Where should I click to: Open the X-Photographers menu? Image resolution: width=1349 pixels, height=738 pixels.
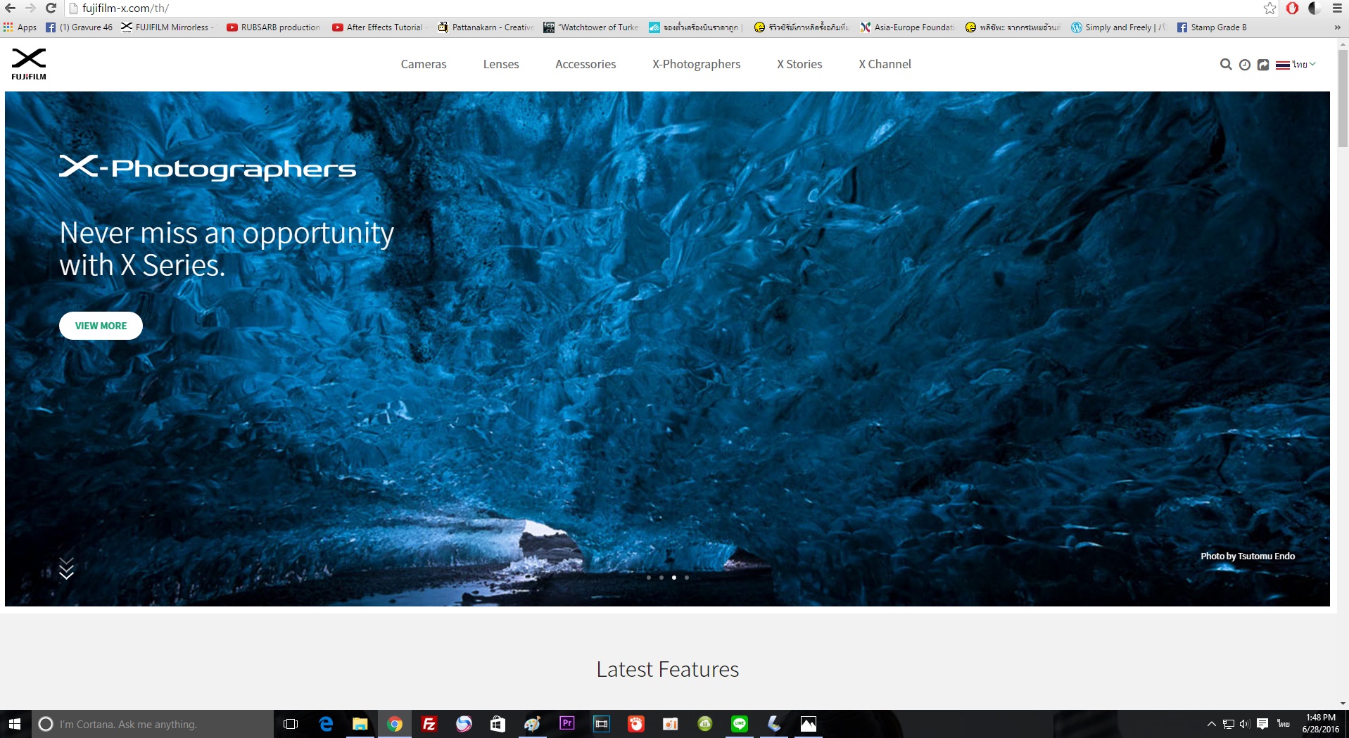coord(697,64)
